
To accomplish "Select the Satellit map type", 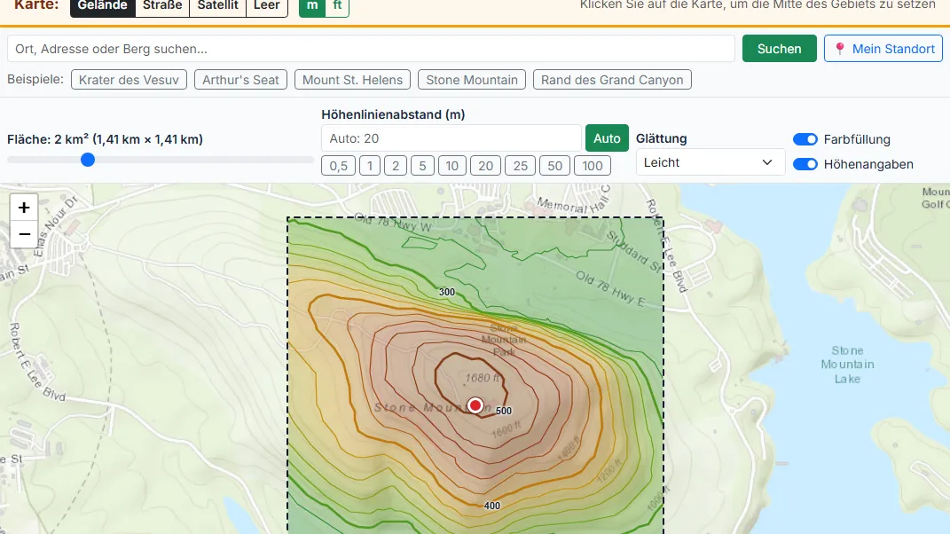I will click(218, 5).
